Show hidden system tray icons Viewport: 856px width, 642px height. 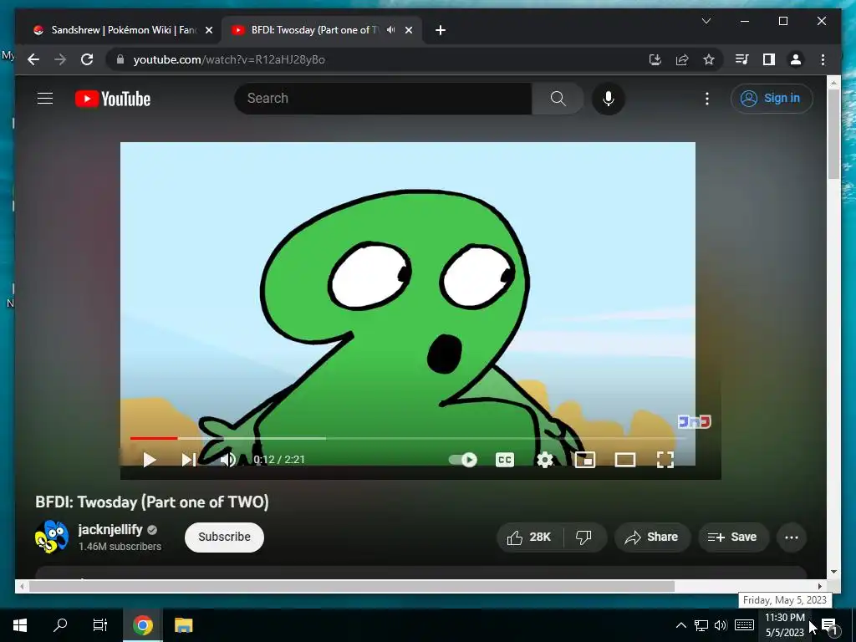(x=680, y=625)
